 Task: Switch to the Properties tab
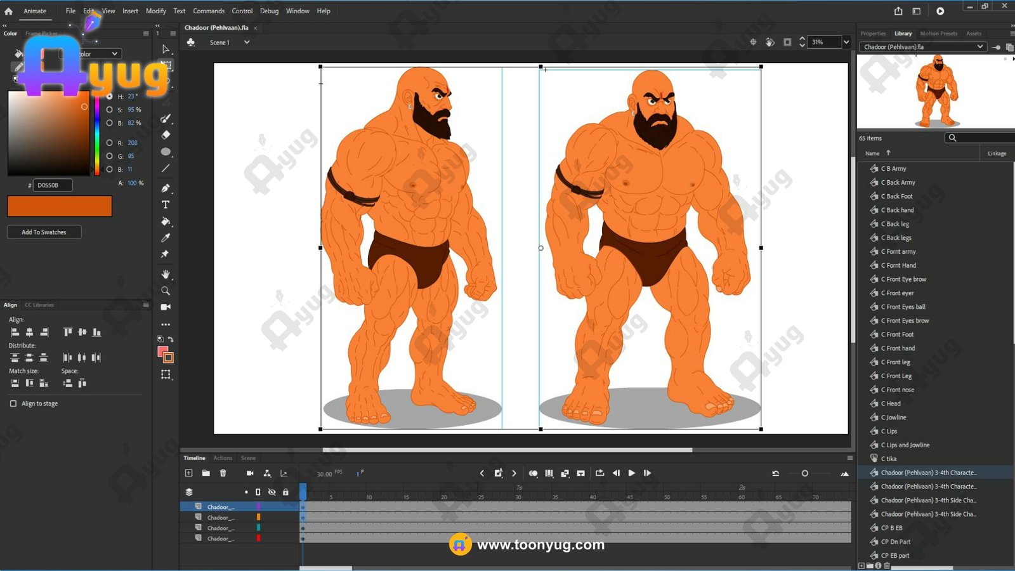click(873, 34)
